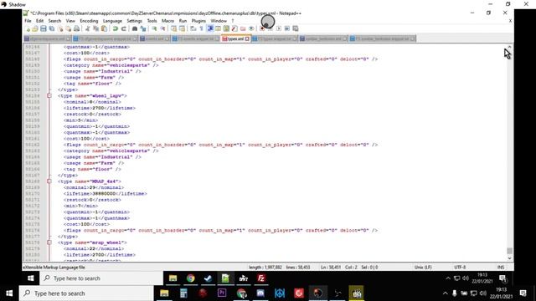The image size is (536, 301).
Task: Cut selection with the scissors icon
Action: (88, 28)
